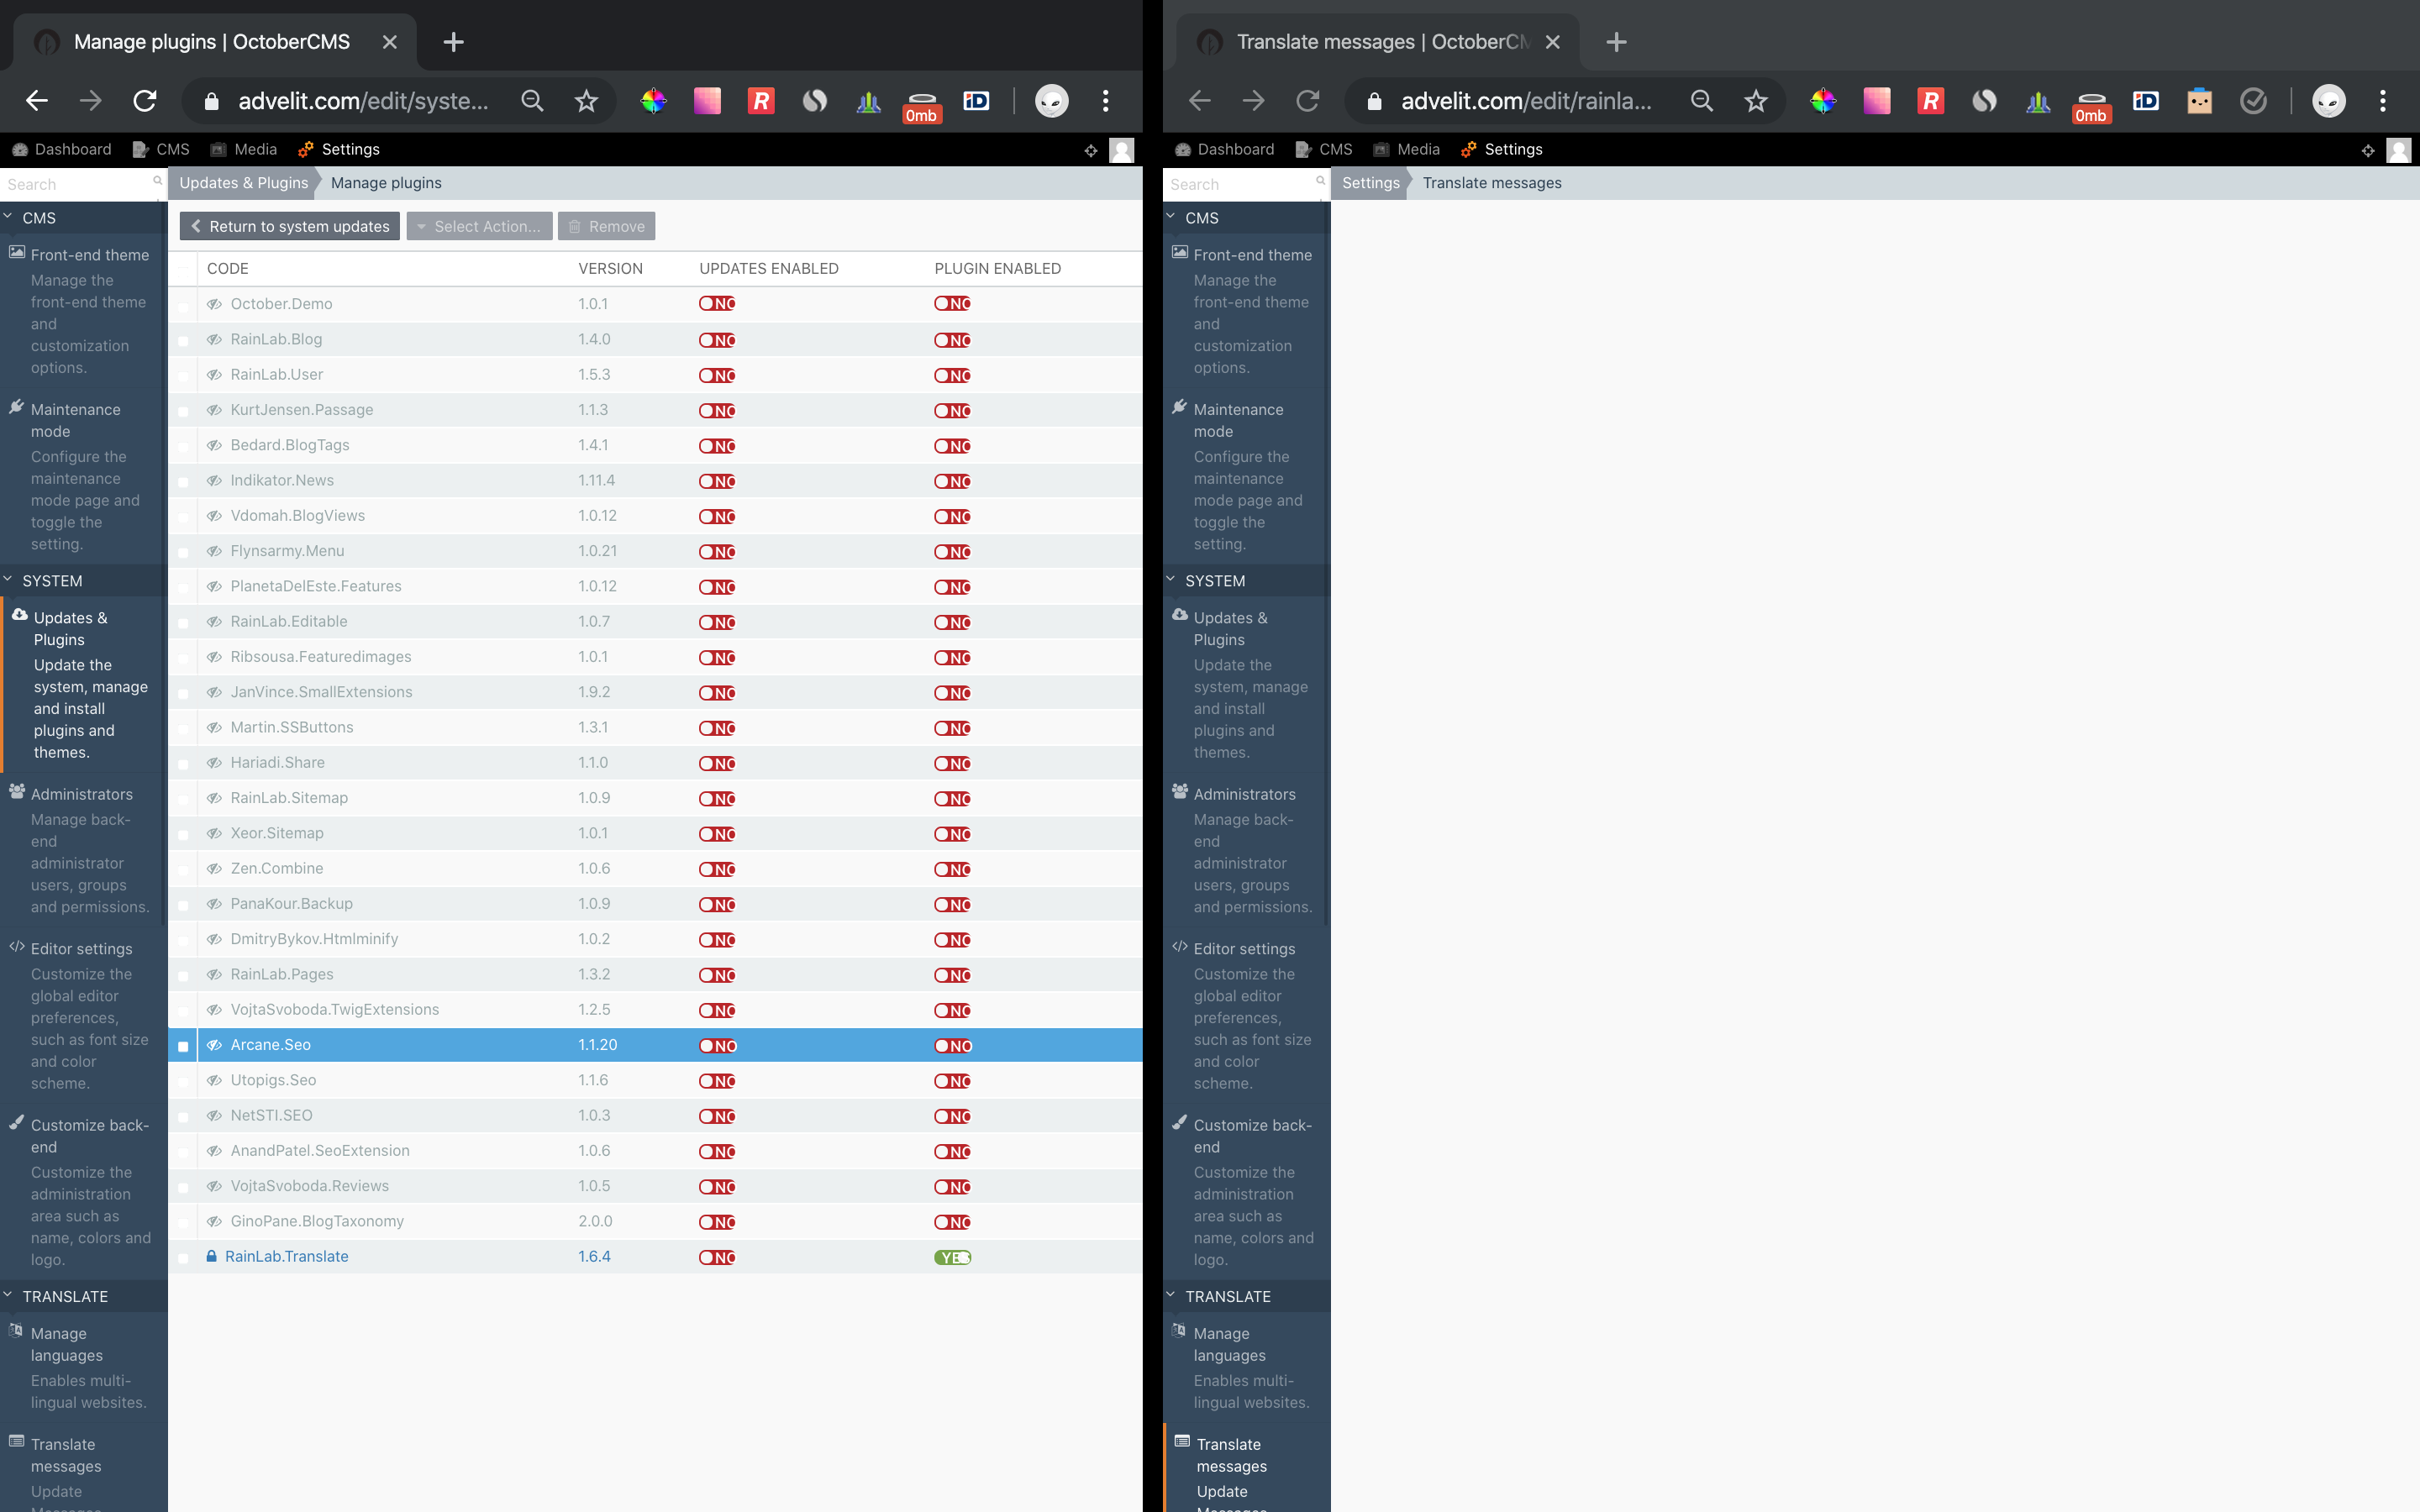Open the CMS menu in the top bar
This screenshot has height=1512, width=2420.
point(161,149)
